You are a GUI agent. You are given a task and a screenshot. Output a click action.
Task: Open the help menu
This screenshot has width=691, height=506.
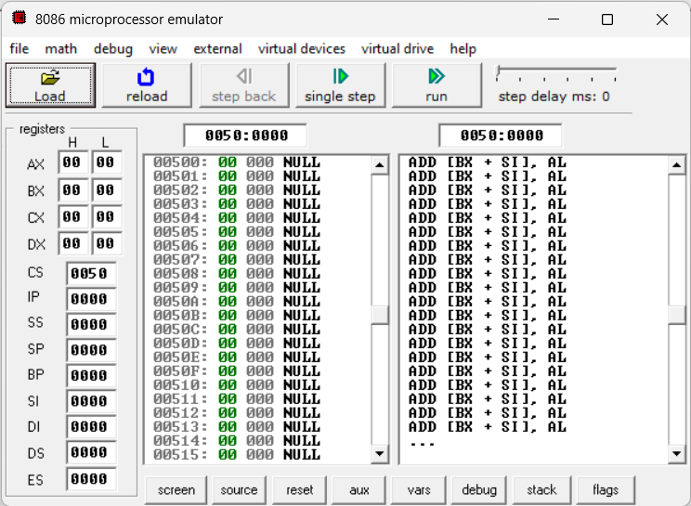pyautogui.click(x=463, y=48)
